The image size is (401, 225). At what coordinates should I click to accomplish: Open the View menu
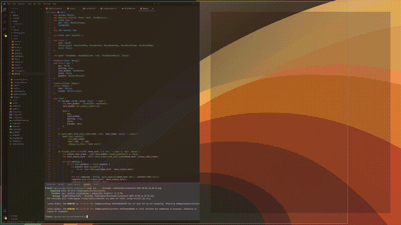(29, 4)
